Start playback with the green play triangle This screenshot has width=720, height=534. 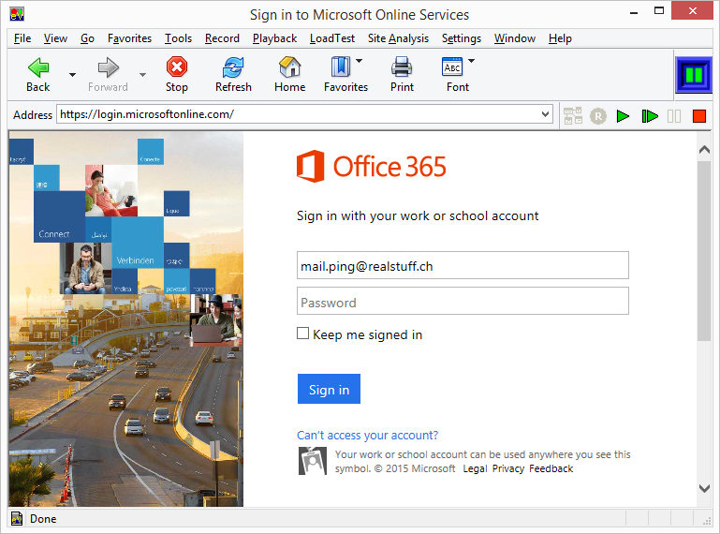[x=623, y=116]
